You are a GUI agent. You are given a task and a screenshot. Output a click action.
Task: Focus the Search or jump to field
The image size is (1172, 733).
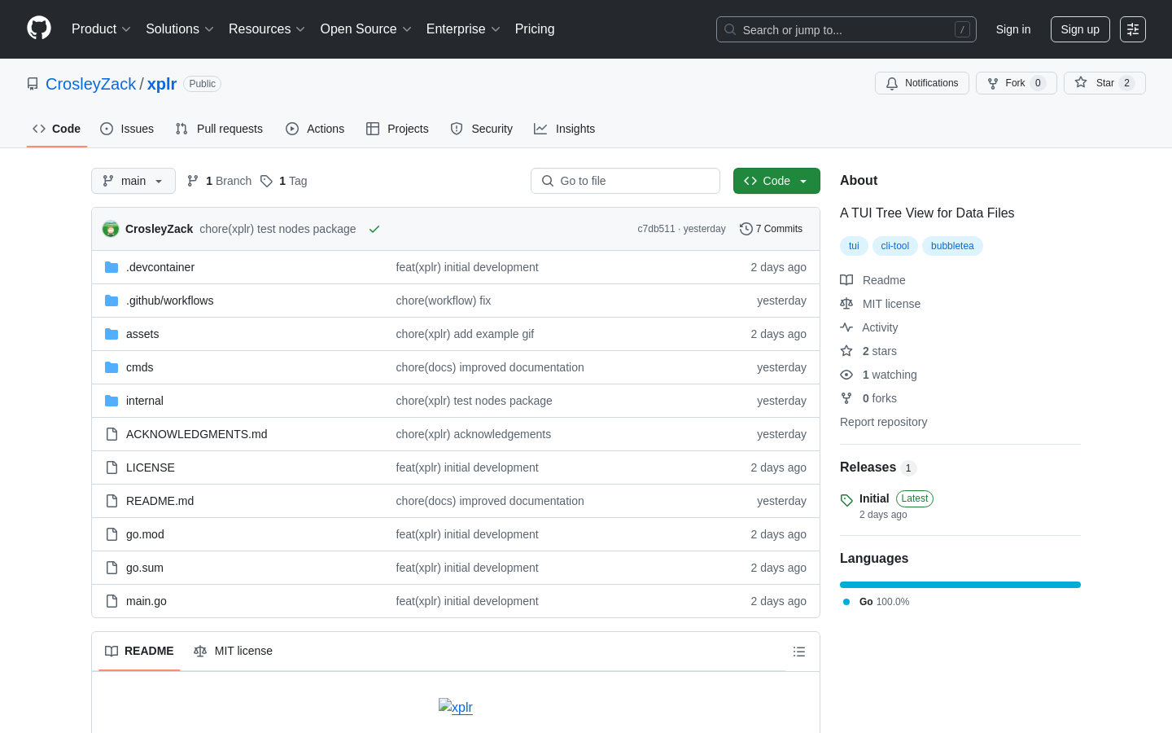click(x=846, y=29)
